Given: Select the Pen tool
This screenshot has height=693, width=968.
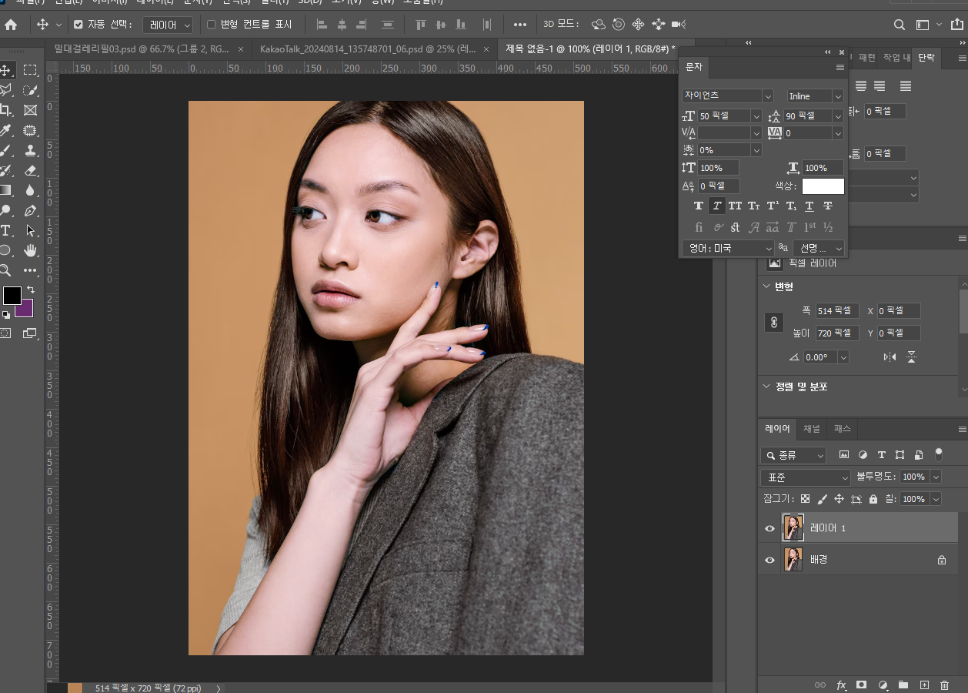Looking at the screenshot, I should 31,210.
